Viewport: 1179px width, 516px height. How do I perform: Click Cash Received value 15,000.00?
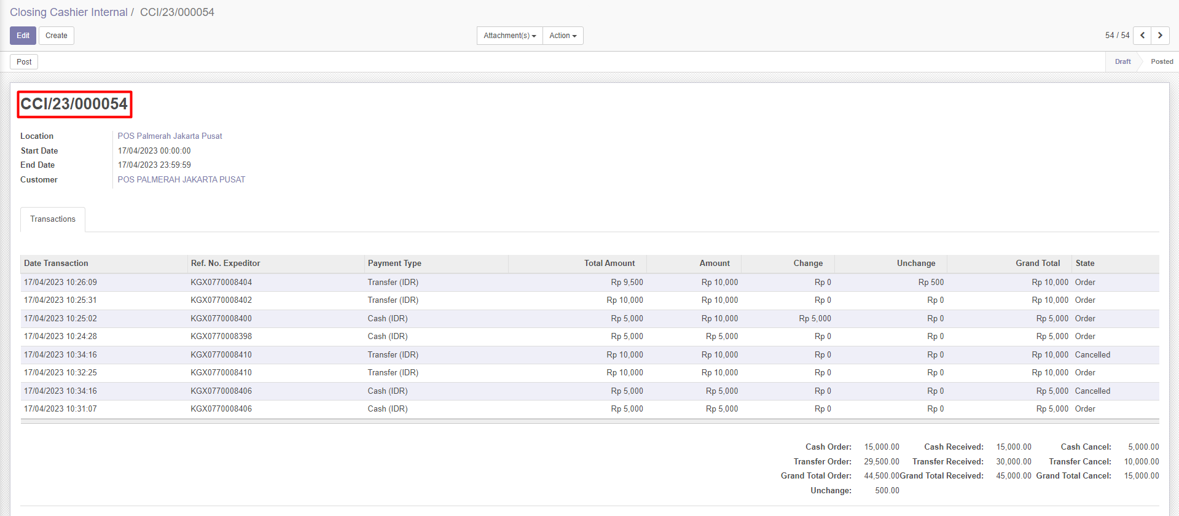(x=1014, y=447)
